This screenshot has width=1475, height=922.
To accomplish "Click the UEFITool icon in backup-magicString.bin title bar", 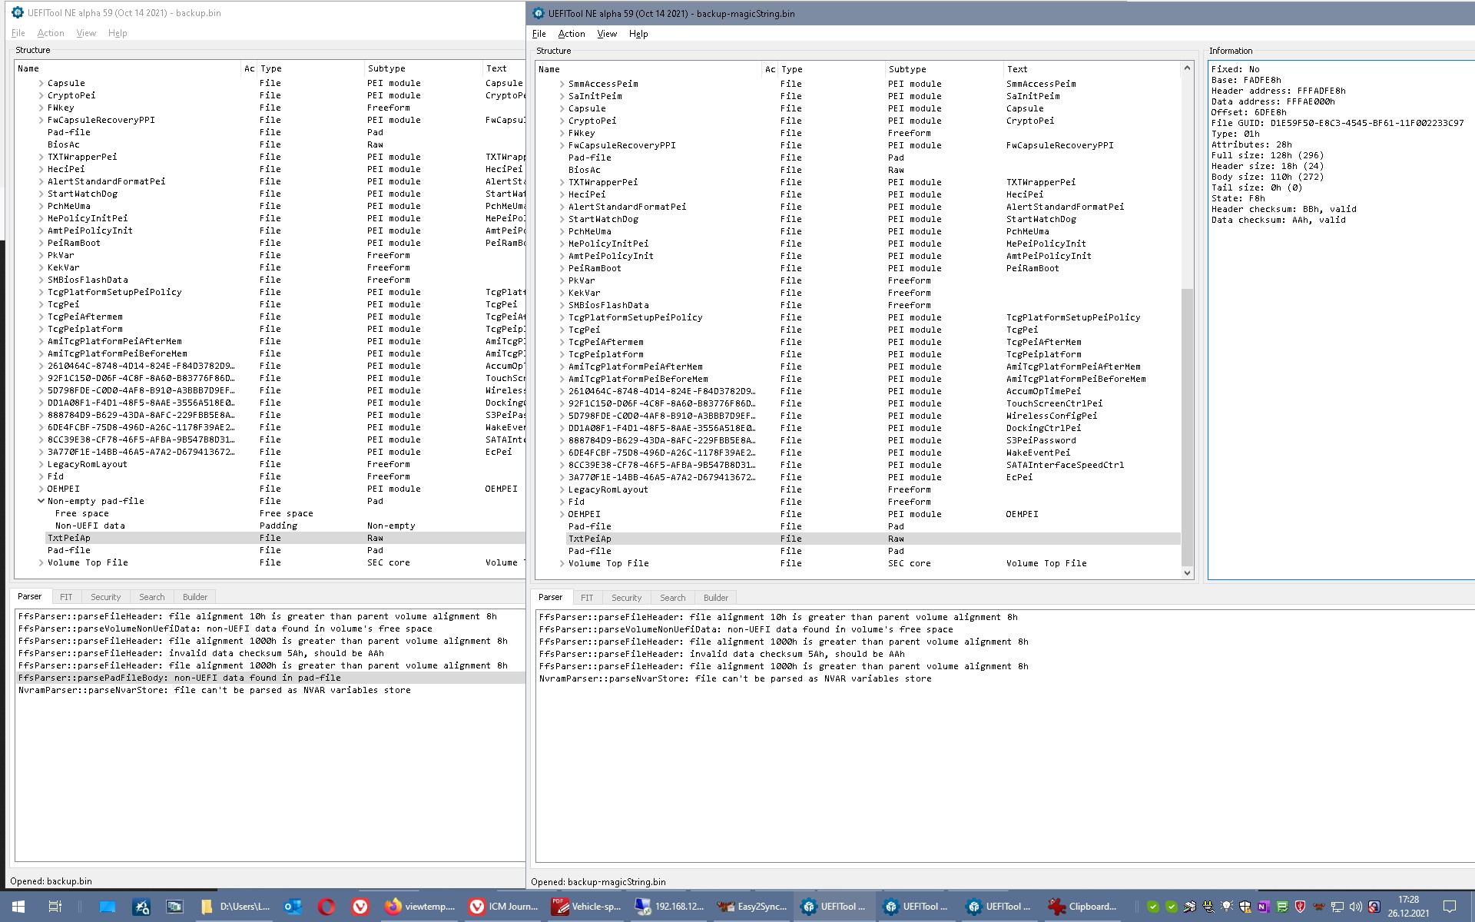I will pyautogui.click(x=537, y=13).
